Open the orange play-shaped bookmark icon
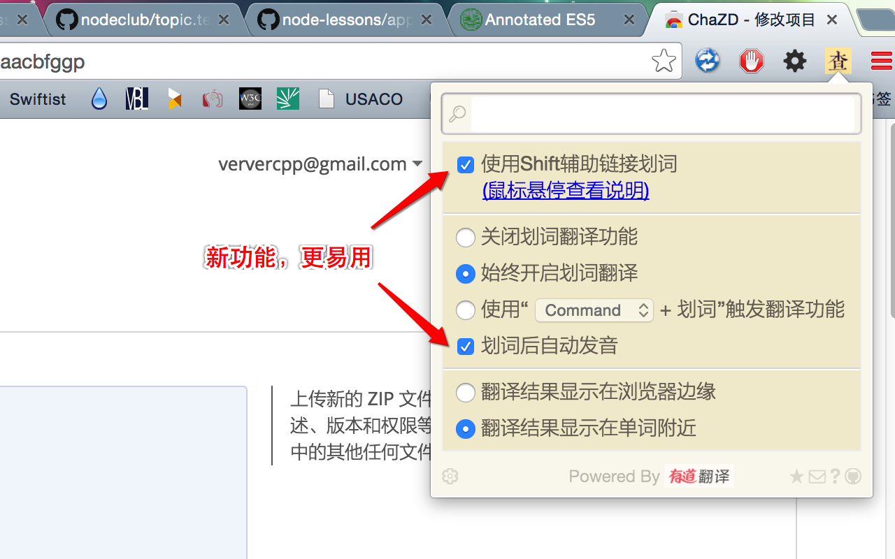 click(174, 99)
